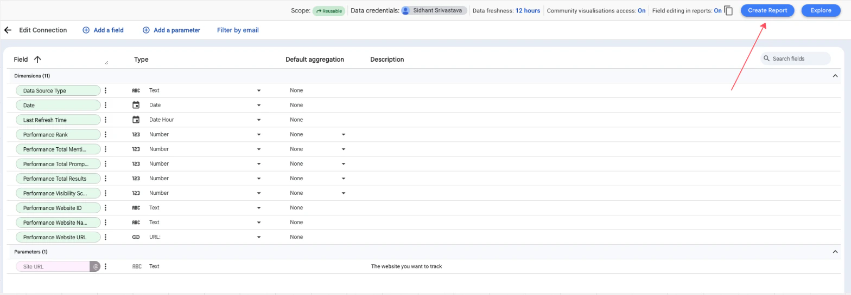Click the calendar type icon for Date

136,105
